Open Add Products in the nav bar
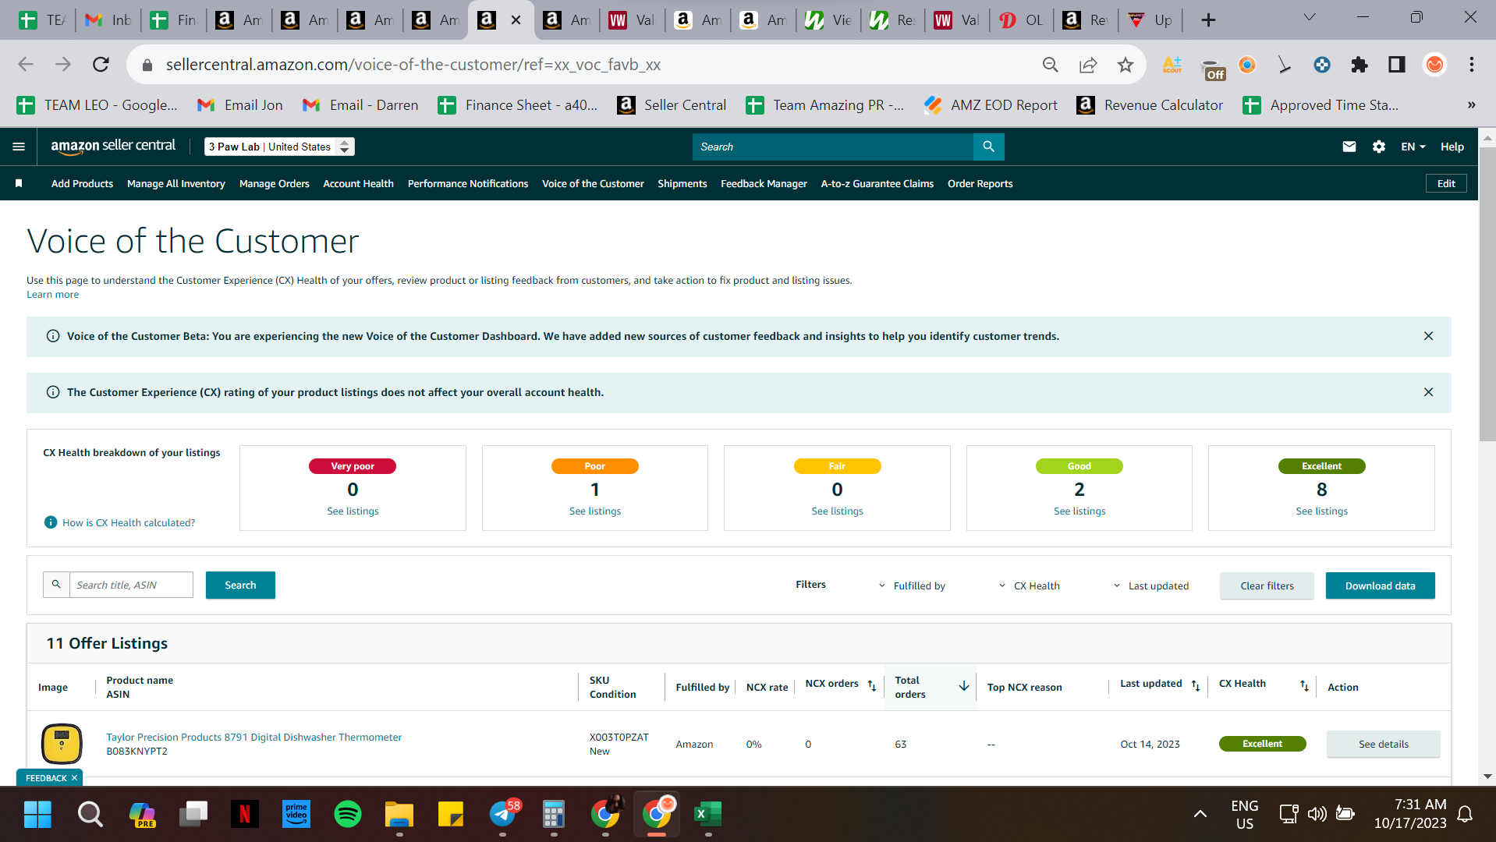 (x=82, y=183)
